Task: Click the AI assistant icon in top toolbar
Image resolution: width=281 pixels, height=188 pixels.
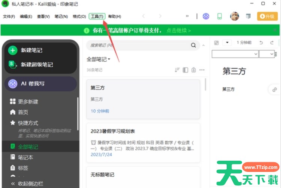Action: [x=206, y=16]
